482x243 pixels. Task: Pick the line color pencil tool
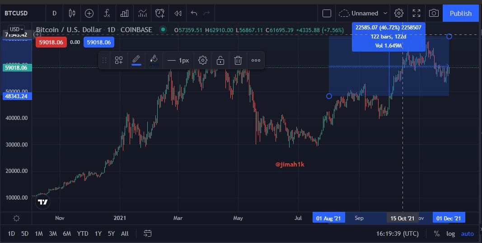point(136,60)
